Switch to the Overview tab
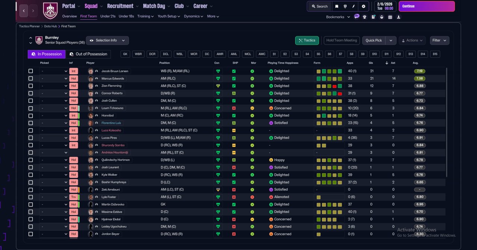The image size is (477, 250). [x=69, y=16]
